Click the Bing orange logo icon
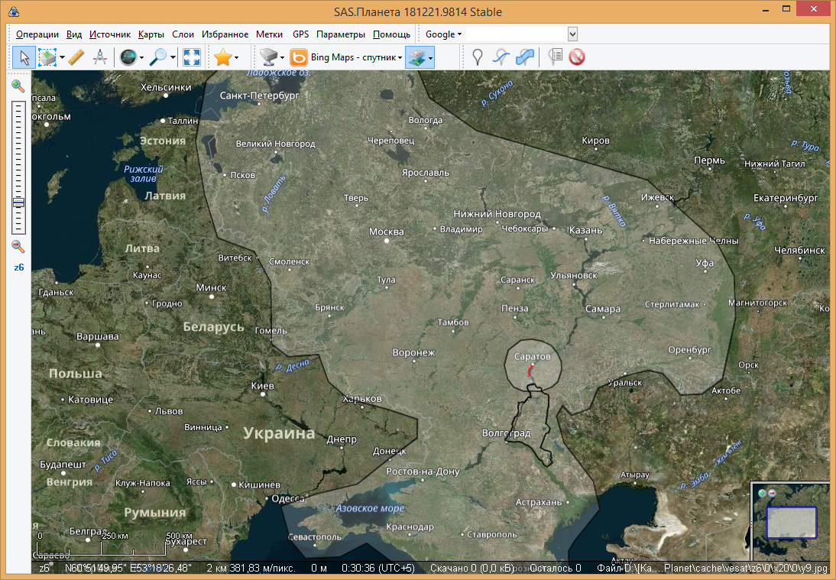This screenshot has height=580, width=836. click(x=299, y=57)
